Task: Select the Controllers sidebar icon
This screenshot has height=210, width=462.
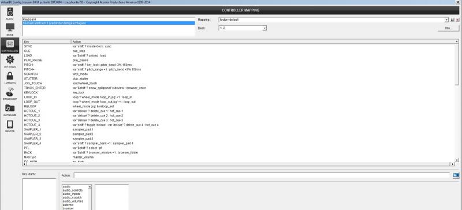Action: pos(10,45)
